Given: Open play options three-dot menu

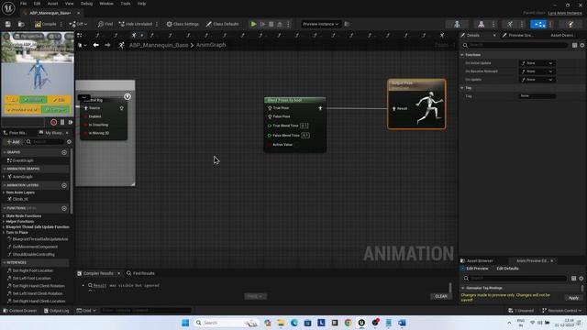Looking at the screenshot, I should (x=288, y=24).
